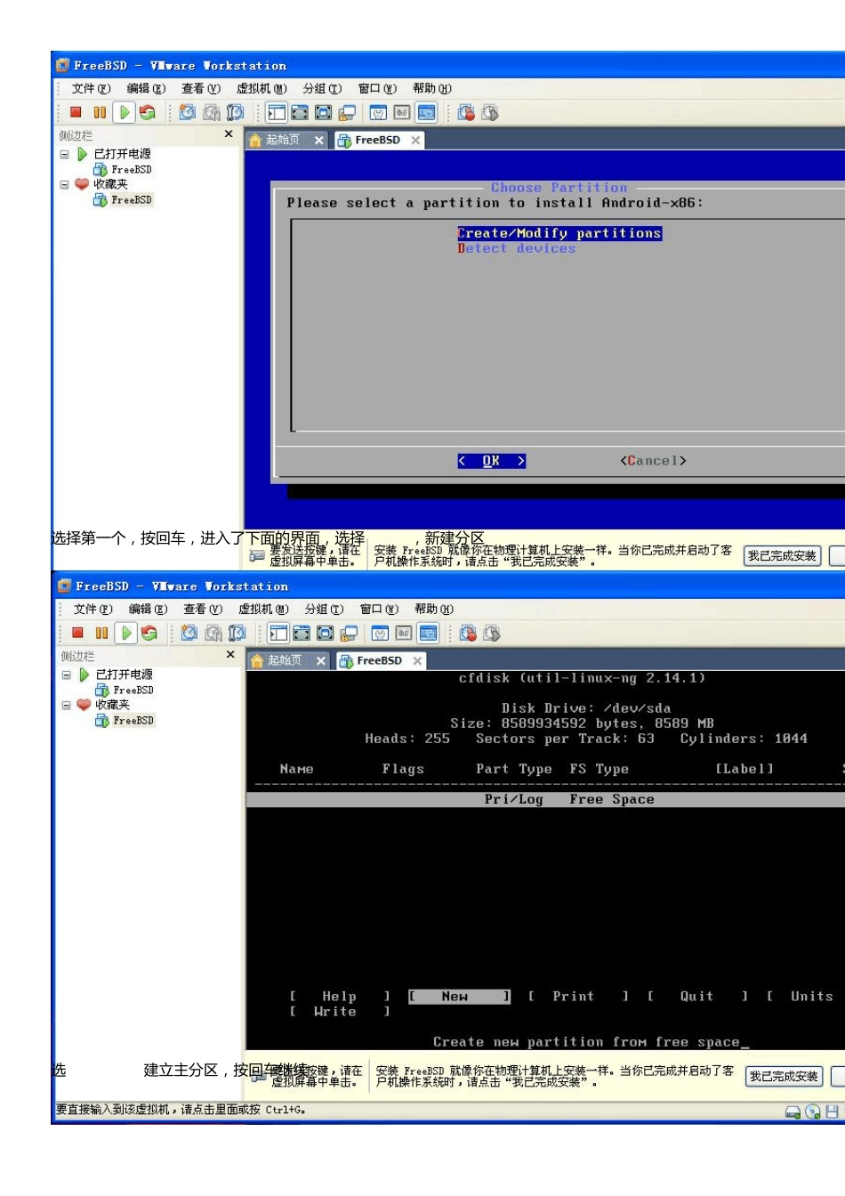The width and height of the screenshot is (845, 1196).
Task: Click the green Power On icon in the cfdisk window
Action: pos(126,633)
